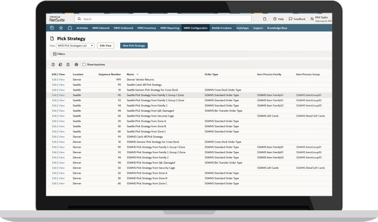Open the Phil Taylor user role menu
378x222 pixels.
(x=321, y=19)
